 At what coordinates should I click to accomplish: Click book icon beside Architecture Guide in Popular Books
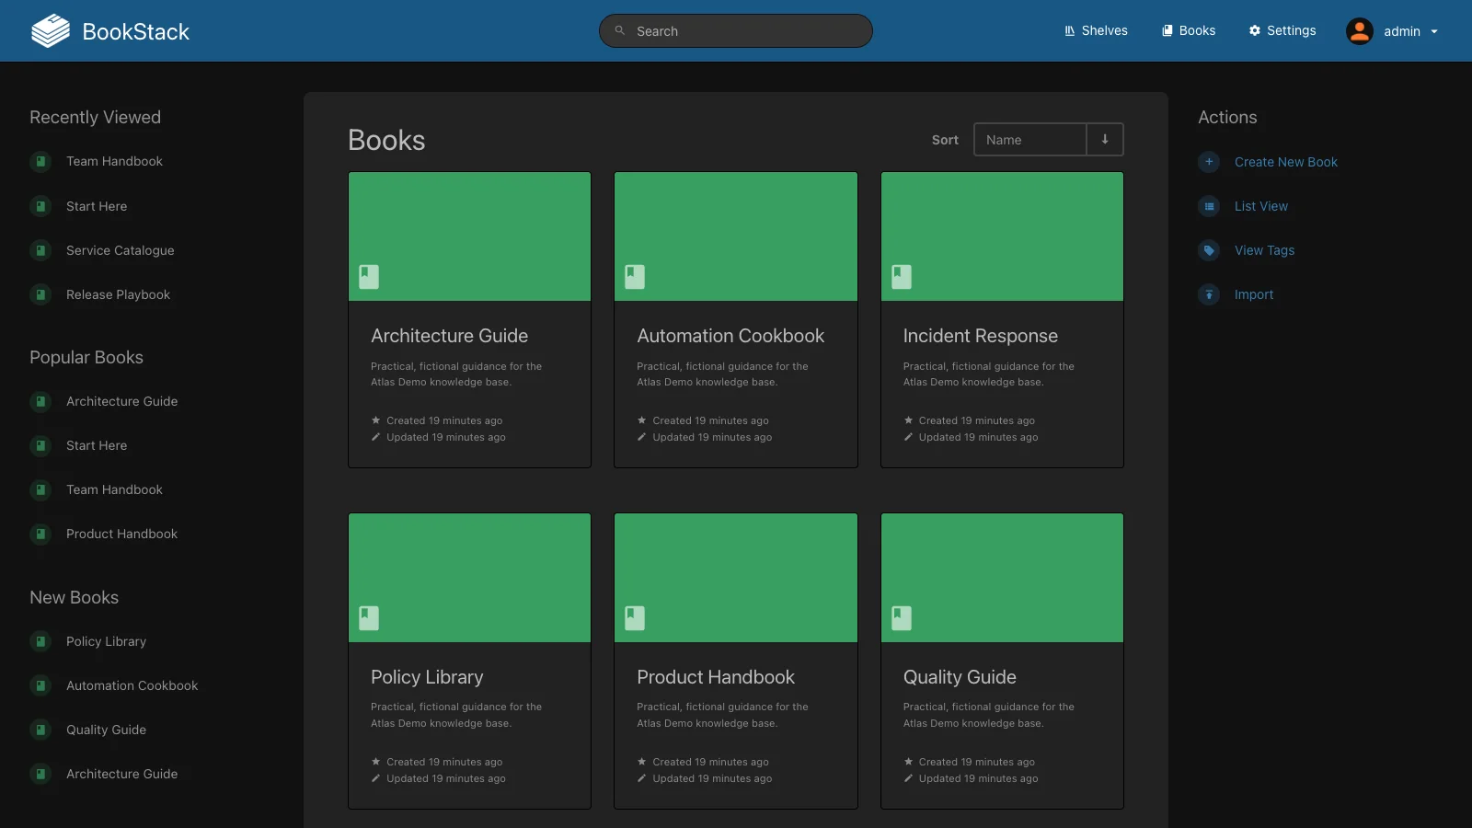[x=40, y=401]
